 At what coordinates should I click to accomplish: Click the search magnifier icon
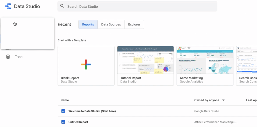[x=62, y=6]
